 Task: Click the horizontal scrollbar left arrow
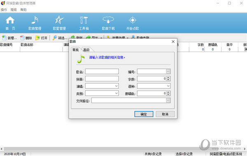pos(2,149)
